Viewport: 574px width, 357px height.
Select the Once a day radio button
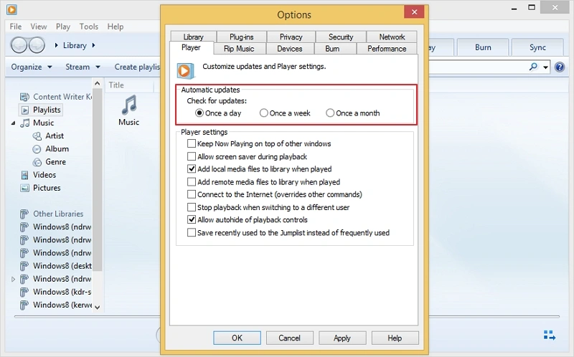tap(199, 113)
